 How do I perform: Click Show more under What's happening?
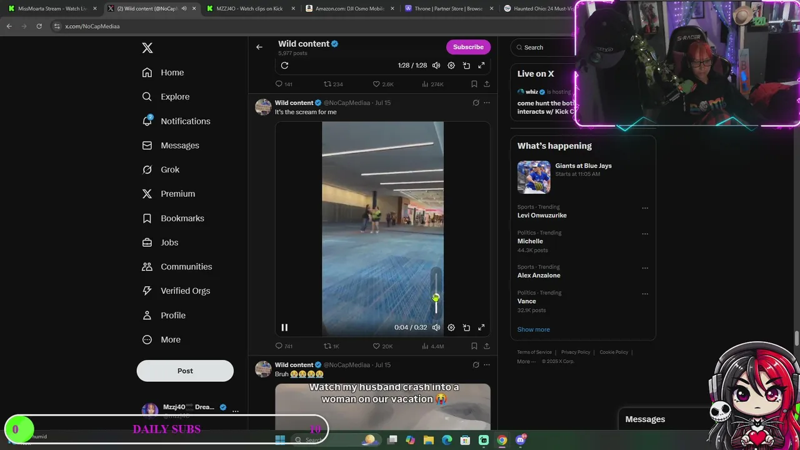coord(533,329)
